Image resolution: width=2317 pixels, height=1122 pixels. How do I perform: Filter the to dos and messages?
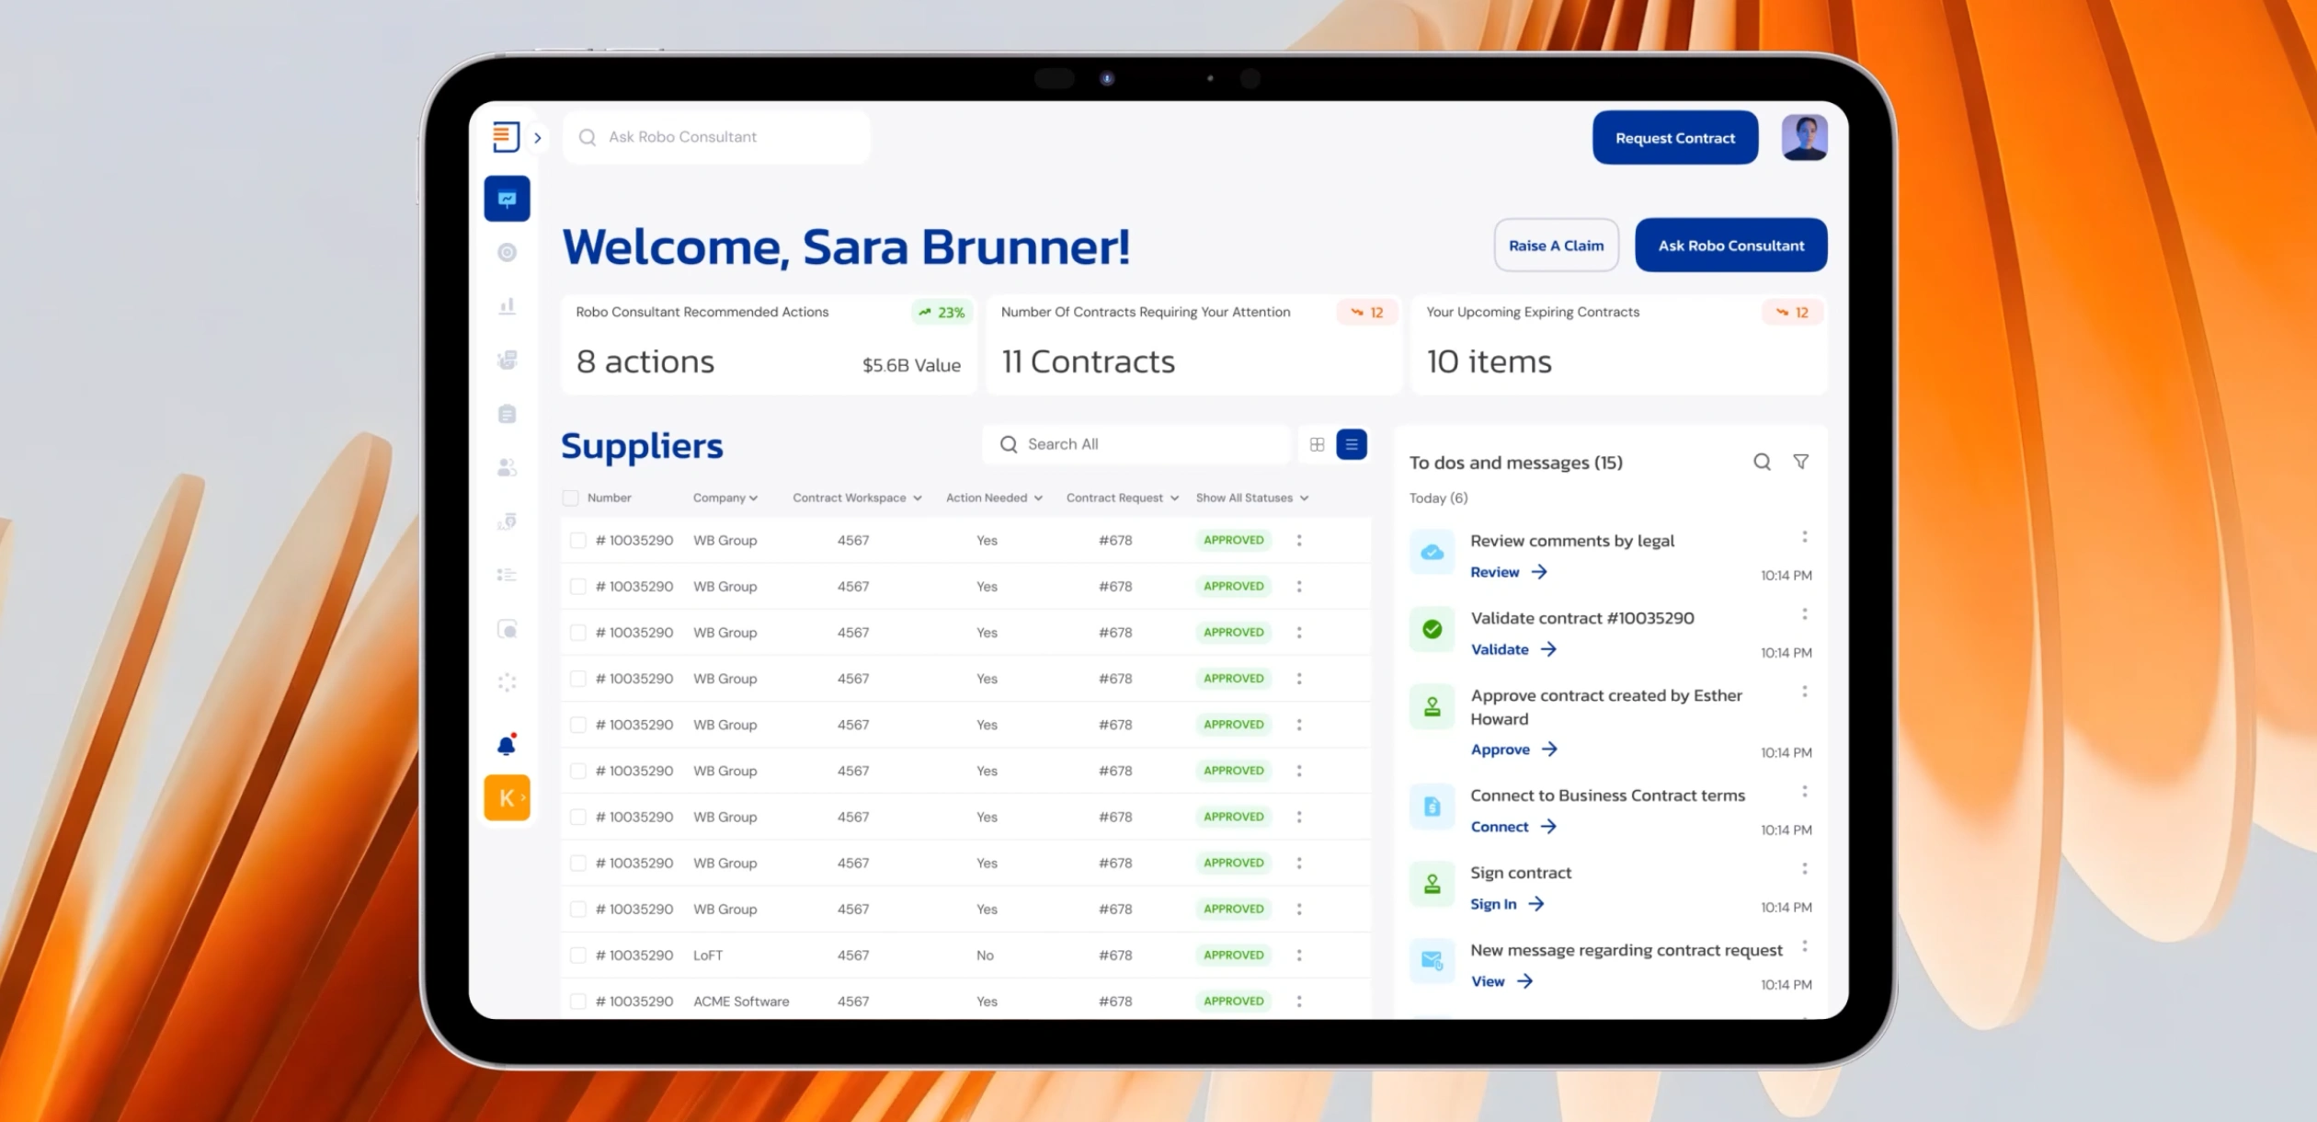(1801, 462)
